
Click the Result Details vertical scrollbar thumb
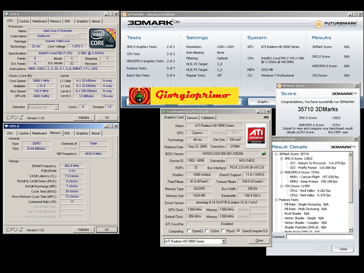point(350,179)
